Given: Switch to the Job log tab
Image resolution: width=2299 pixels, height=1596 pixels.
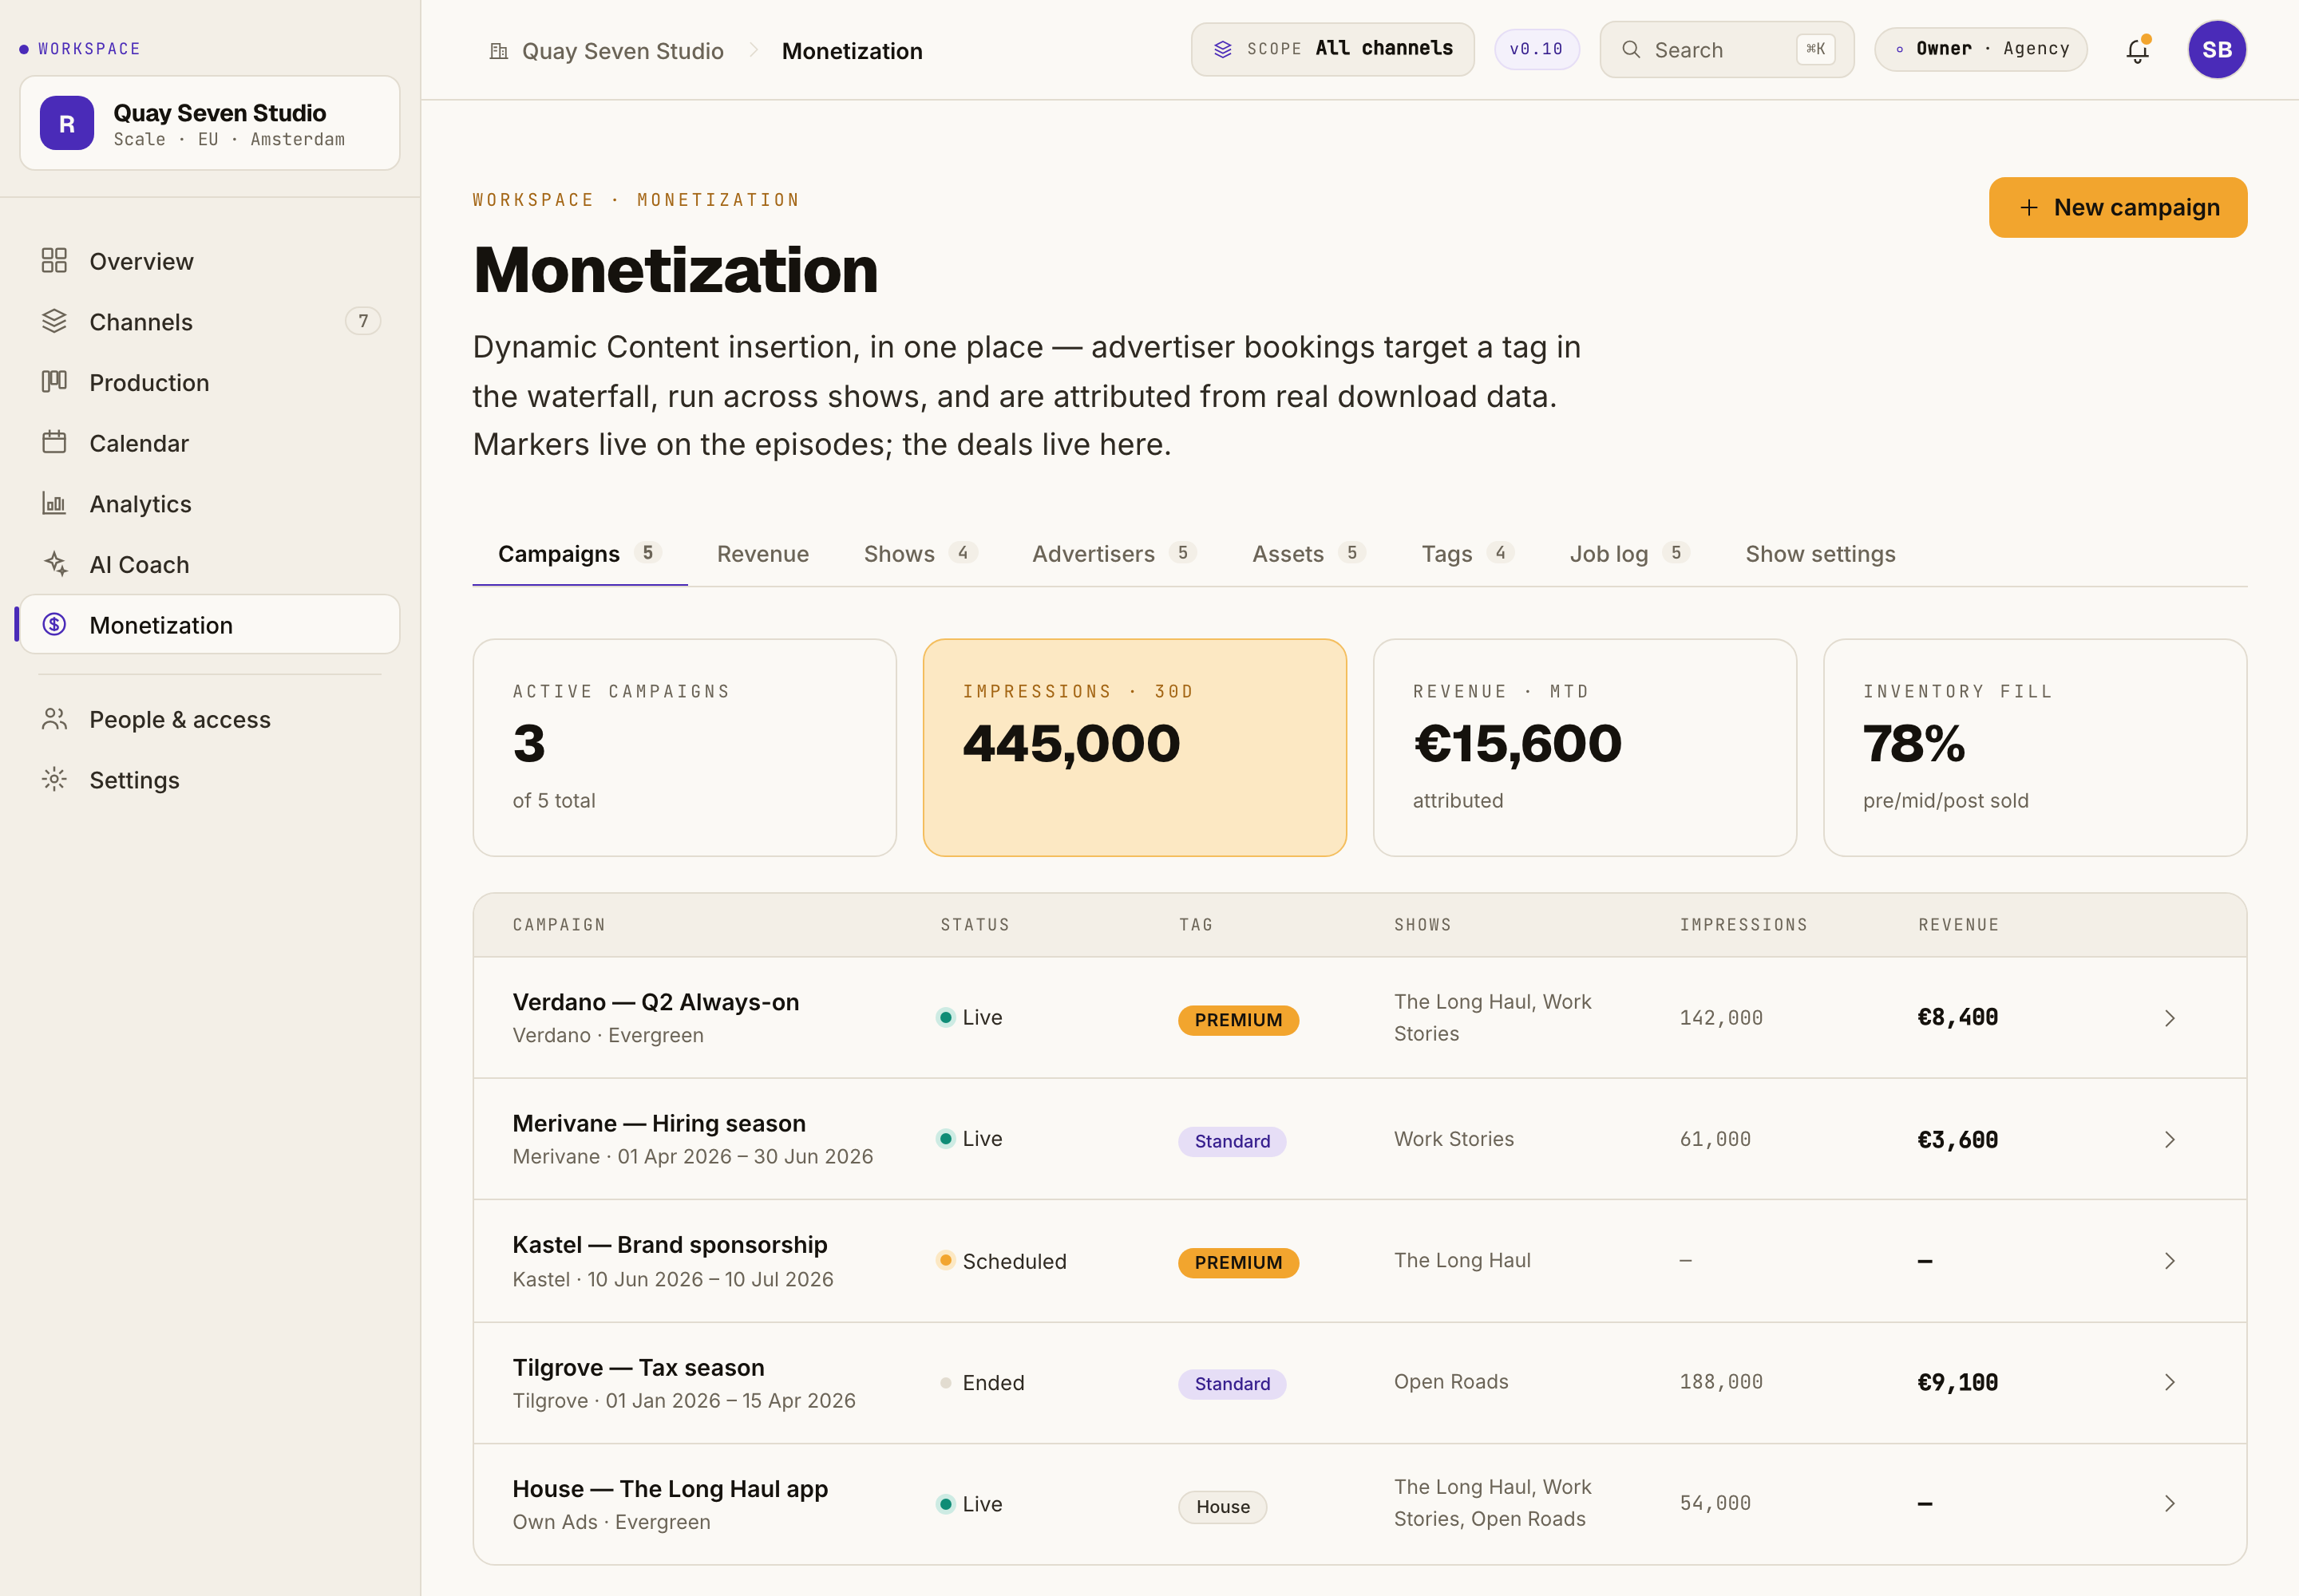Looking at the screenshot, I should (x=1630, y=554).
